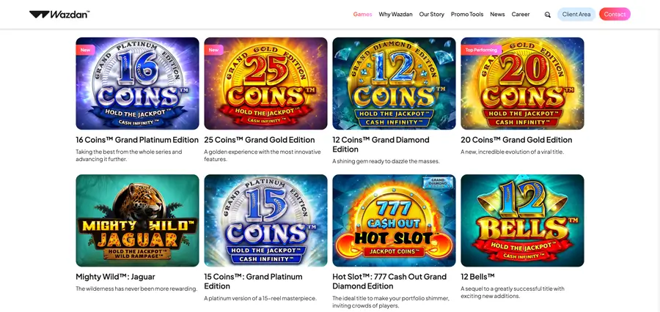Open 16 Coins Grand Platinum thumbnail
The image size is (660, 312).
tap(137, 83)
